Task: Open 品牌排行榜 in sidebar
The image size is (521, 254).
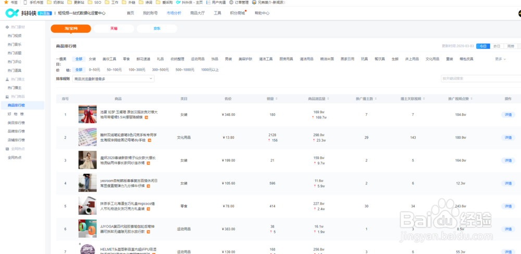Action: click(16, 131)
